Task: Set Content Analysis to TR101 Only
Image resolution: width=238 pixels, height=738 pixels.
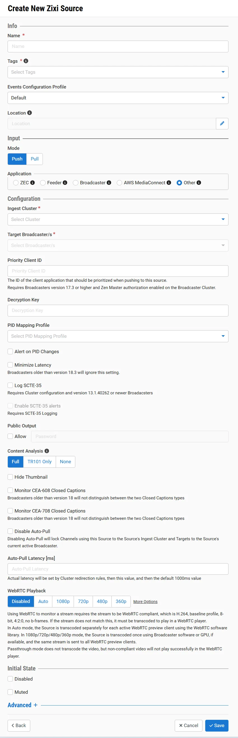Action: (39, 462)
